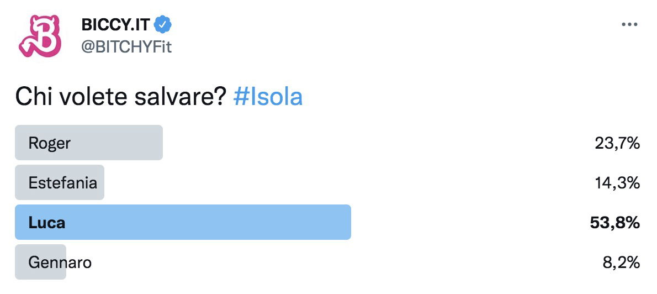
Task: Select the Luca poll option
Action: (327, 222)
